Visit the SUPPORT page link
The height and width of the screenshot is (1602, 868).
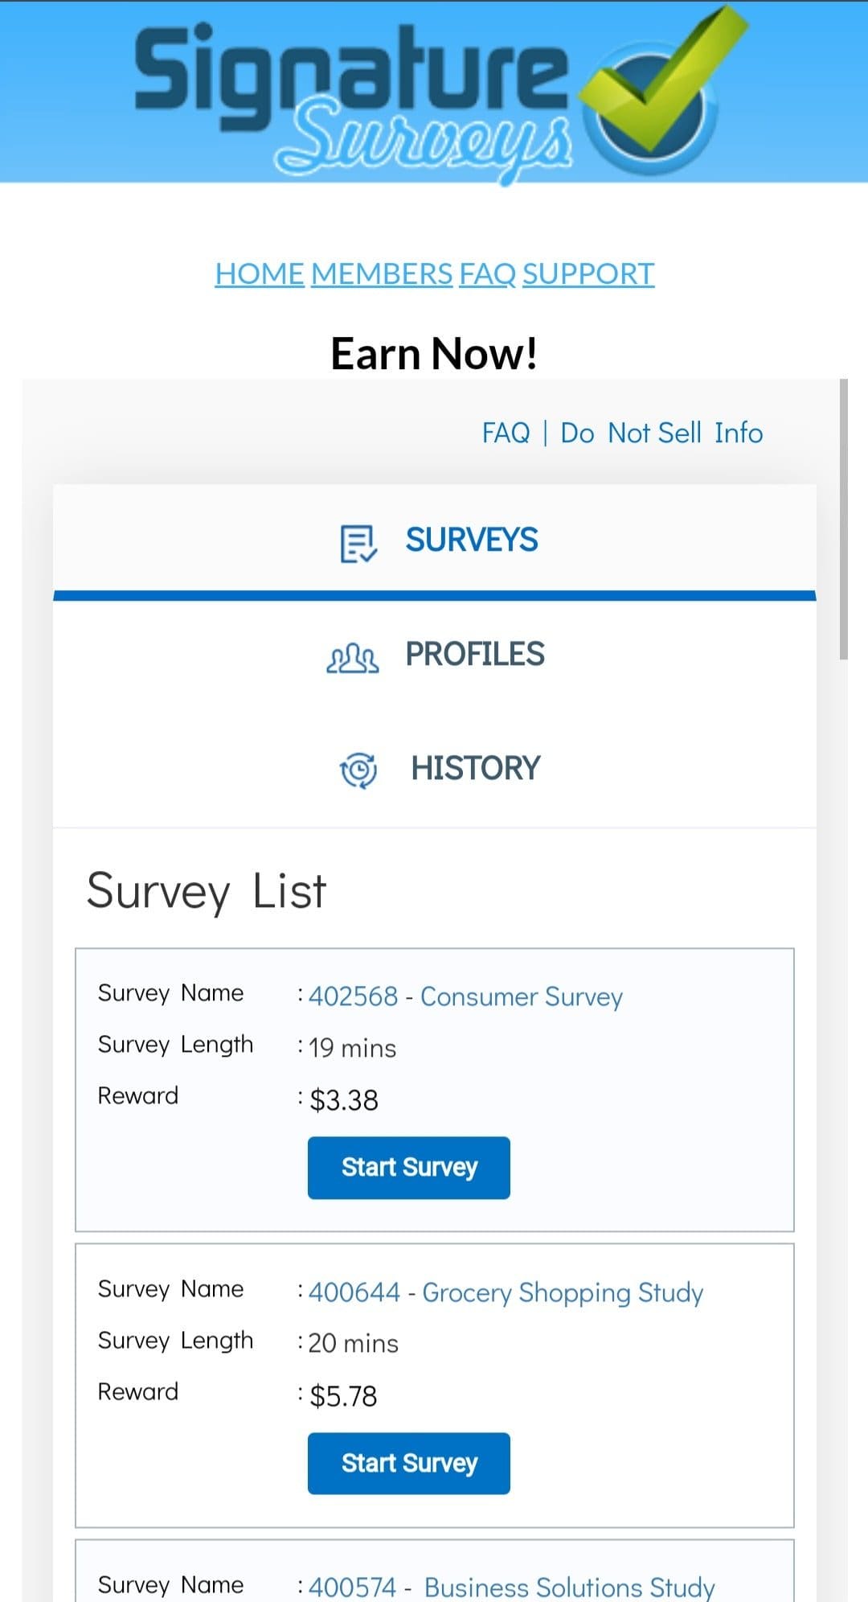[588, 274]
